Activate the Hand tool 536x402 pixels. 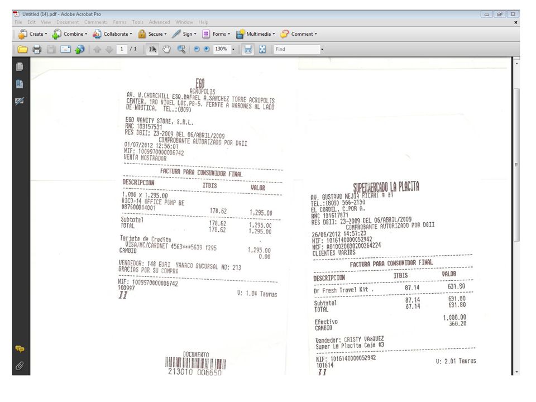(x=166, y=50)
